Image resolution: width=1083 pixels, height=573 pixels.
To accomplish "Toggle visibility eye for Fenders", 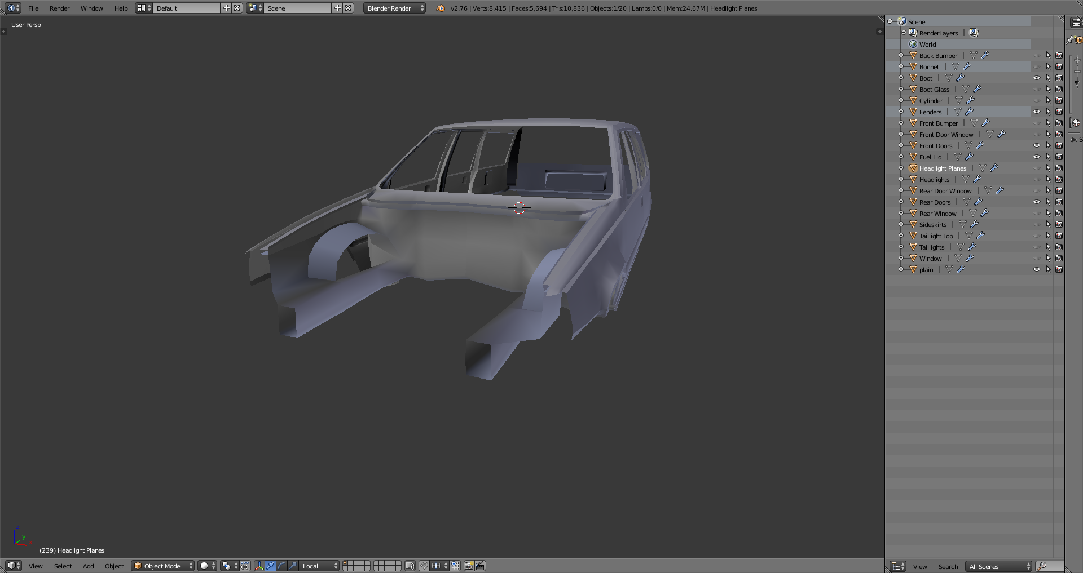I will 1036,112.
